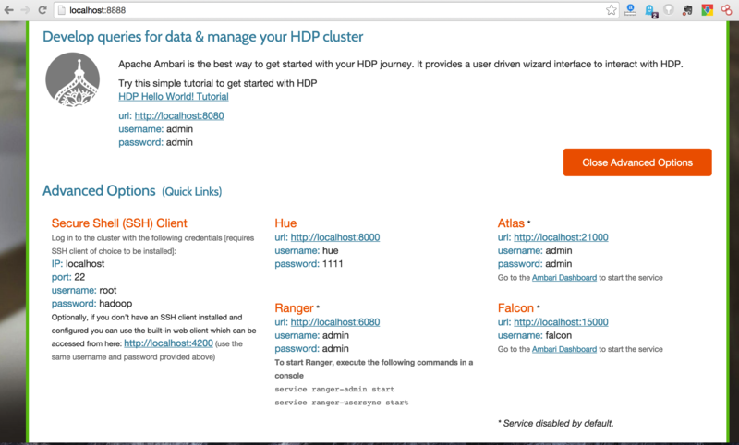The image size is (739, 445).
Task: Click the Chrome download extension icon
Action: tap(707, 10)
